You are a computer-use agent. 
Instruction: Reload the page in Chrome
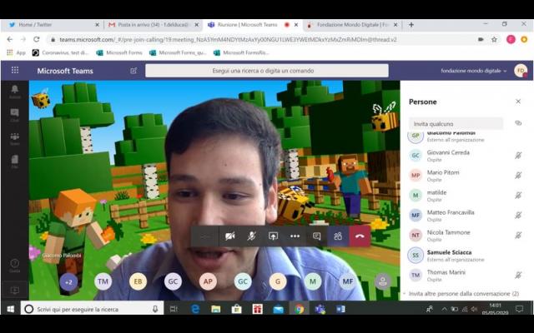[36, 39]
